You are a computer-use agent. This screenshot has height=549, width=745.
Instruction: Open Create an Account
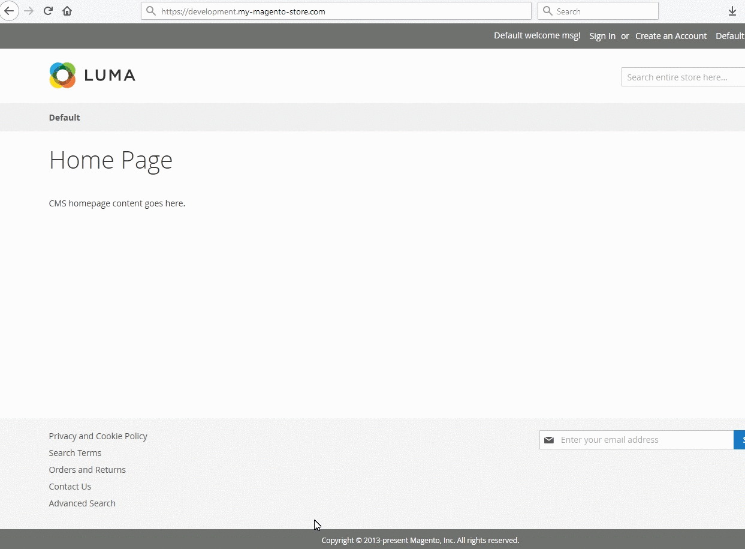click(671, 36)
